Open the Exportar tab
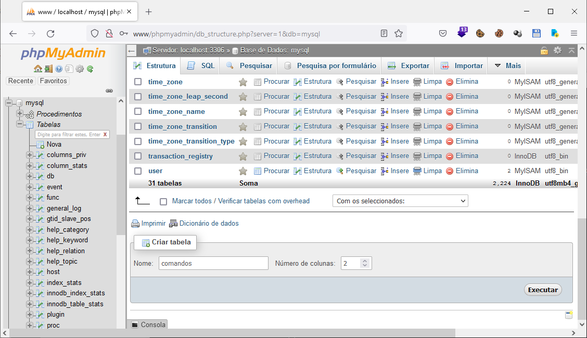This screenshot has width=587, height=338. tap(409, 66)
